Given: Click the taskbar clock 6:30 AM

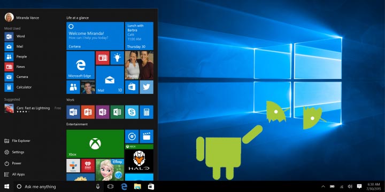Looking at the screenshot, I should coord(373,187).
